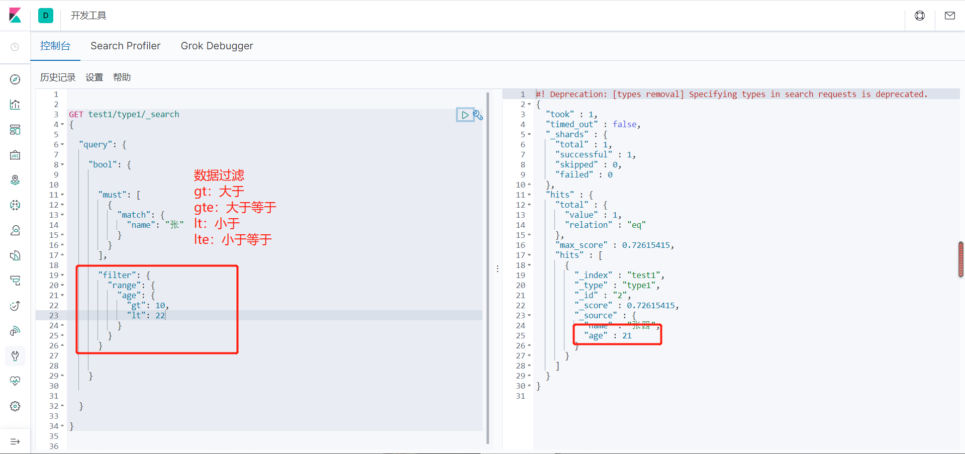The image size is (965, 454).
Task: Click the response pane scrollbar marker
Action: [961, 259]
